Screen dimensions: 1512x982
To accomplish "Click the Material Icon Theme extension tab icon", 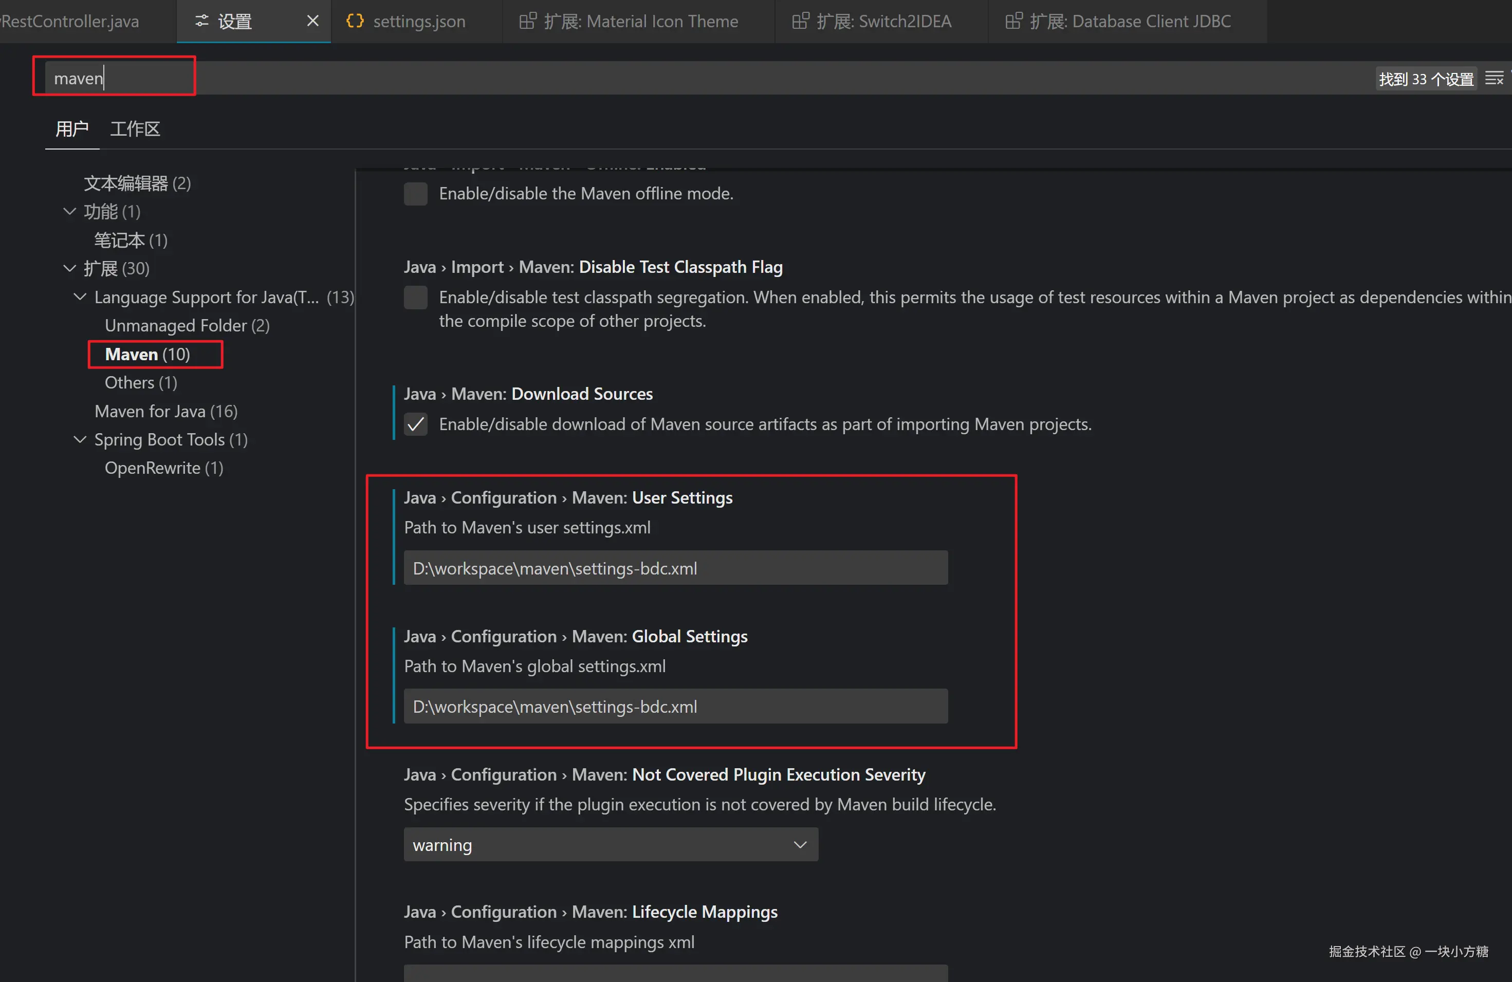I will coord(527,21).
